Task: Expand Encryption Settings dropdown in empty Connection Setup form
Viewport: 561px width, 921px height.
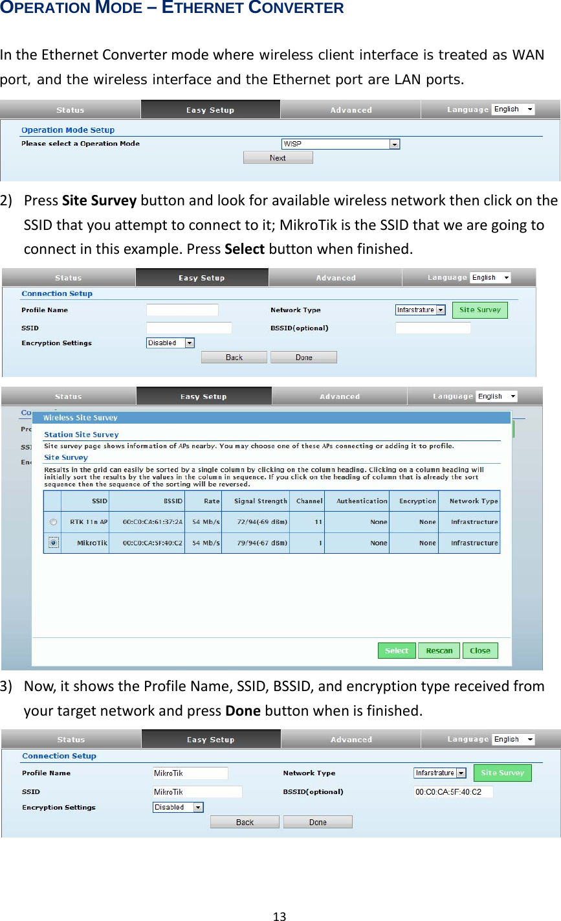Action: coord(170,343)
